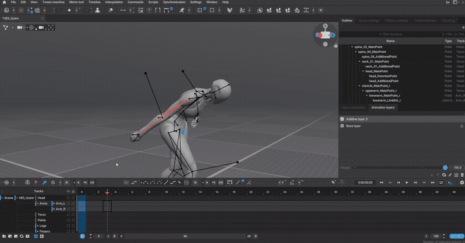Viewport: 465px width, 243px height.
Task: Open the Animation layers tab
Action: click(x=383, y=108)
